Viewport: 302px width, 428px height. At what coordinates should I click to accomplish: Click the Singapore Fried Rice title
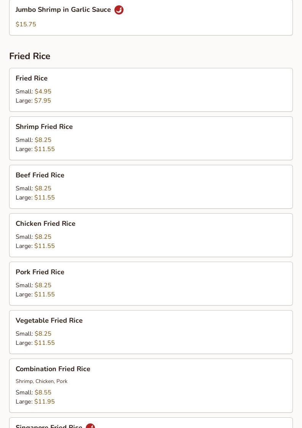(49, 426)
